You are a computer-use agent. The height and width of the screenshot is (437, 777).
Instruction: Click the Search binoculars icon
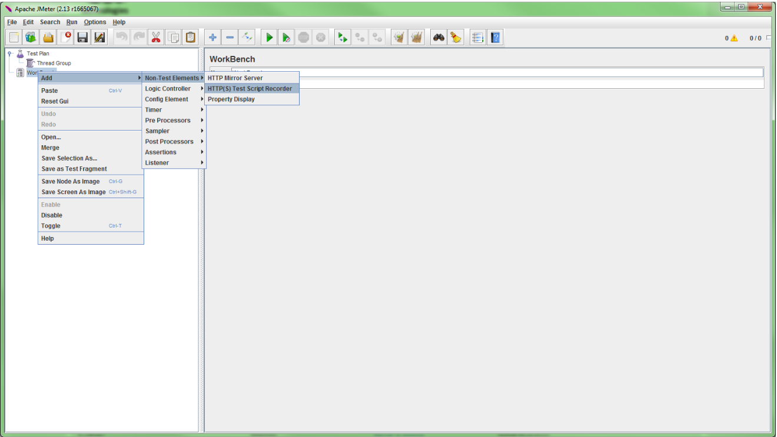[439, 38]
